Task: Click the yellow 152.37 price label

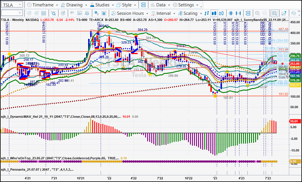Action: 295,85
